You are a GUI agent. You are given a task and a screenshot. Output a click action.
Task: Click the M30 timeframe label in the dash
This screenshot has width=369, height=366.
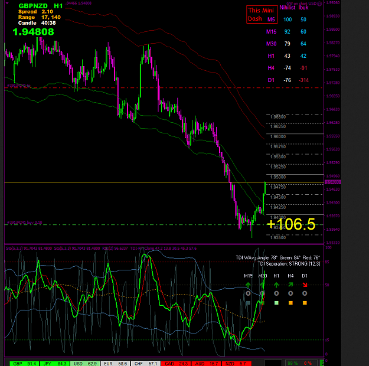pos(271,44)
